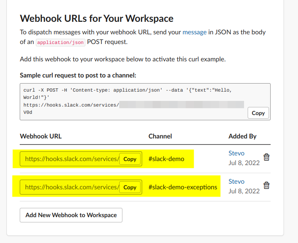Image resolution: width=298 pixels, height=243 pixels.
Task: Copy the sample curl request
Action: click(258, 113)
